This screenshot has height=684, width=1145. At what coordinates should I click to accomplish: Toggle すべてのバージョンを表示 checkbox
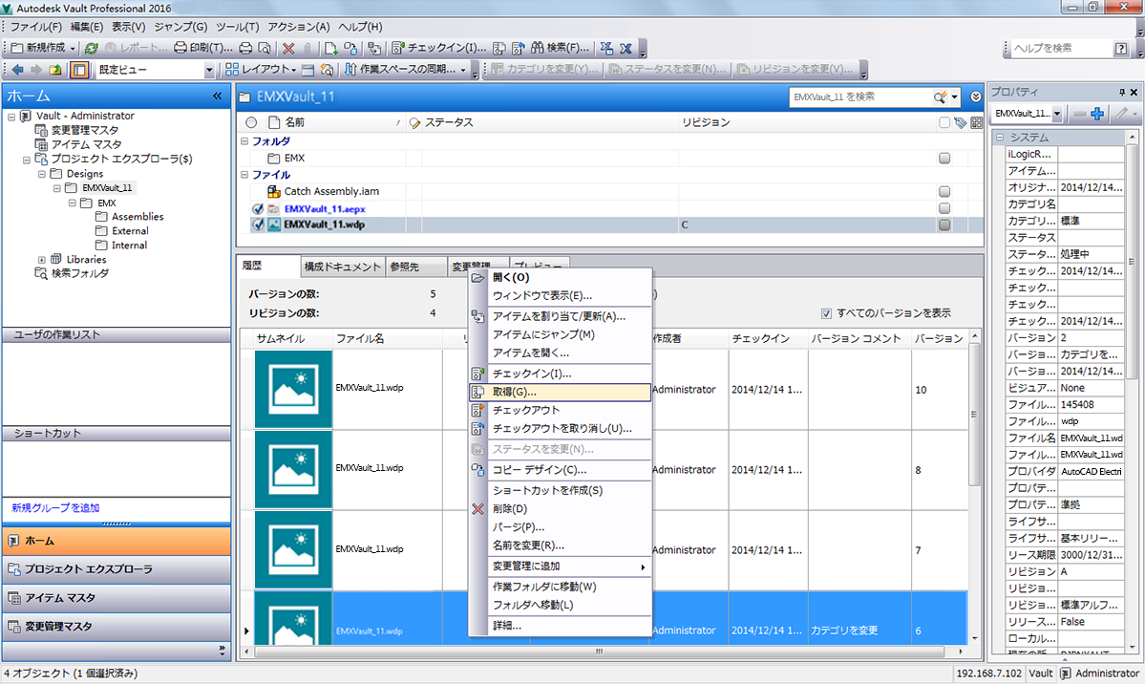(826, 313)
